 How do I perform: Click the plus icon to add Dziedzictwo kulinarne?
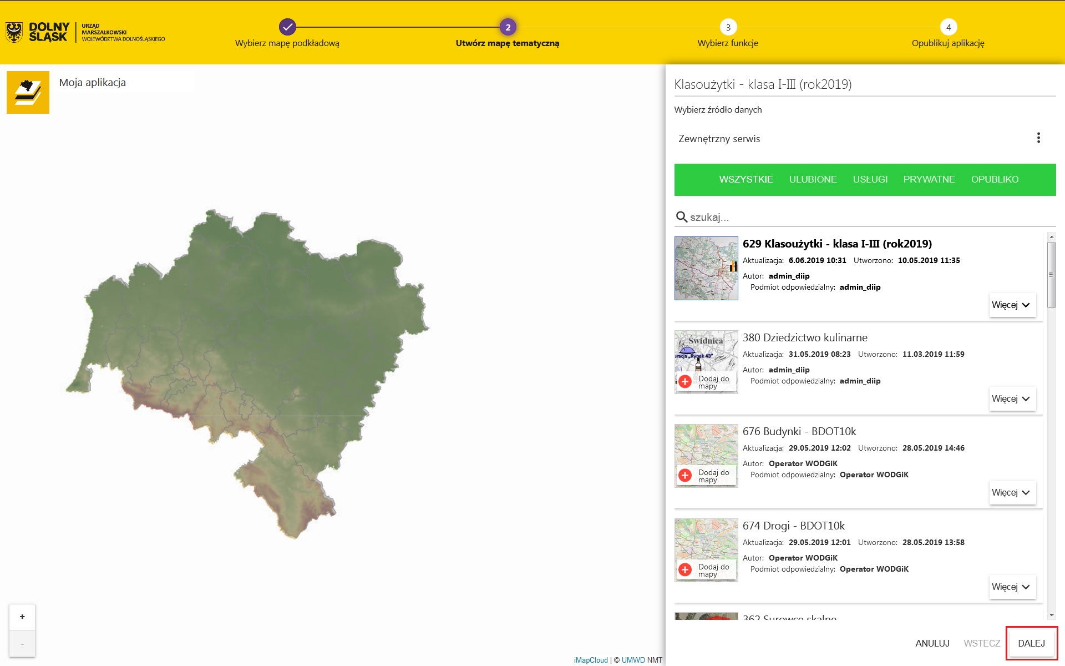point(686,381)
